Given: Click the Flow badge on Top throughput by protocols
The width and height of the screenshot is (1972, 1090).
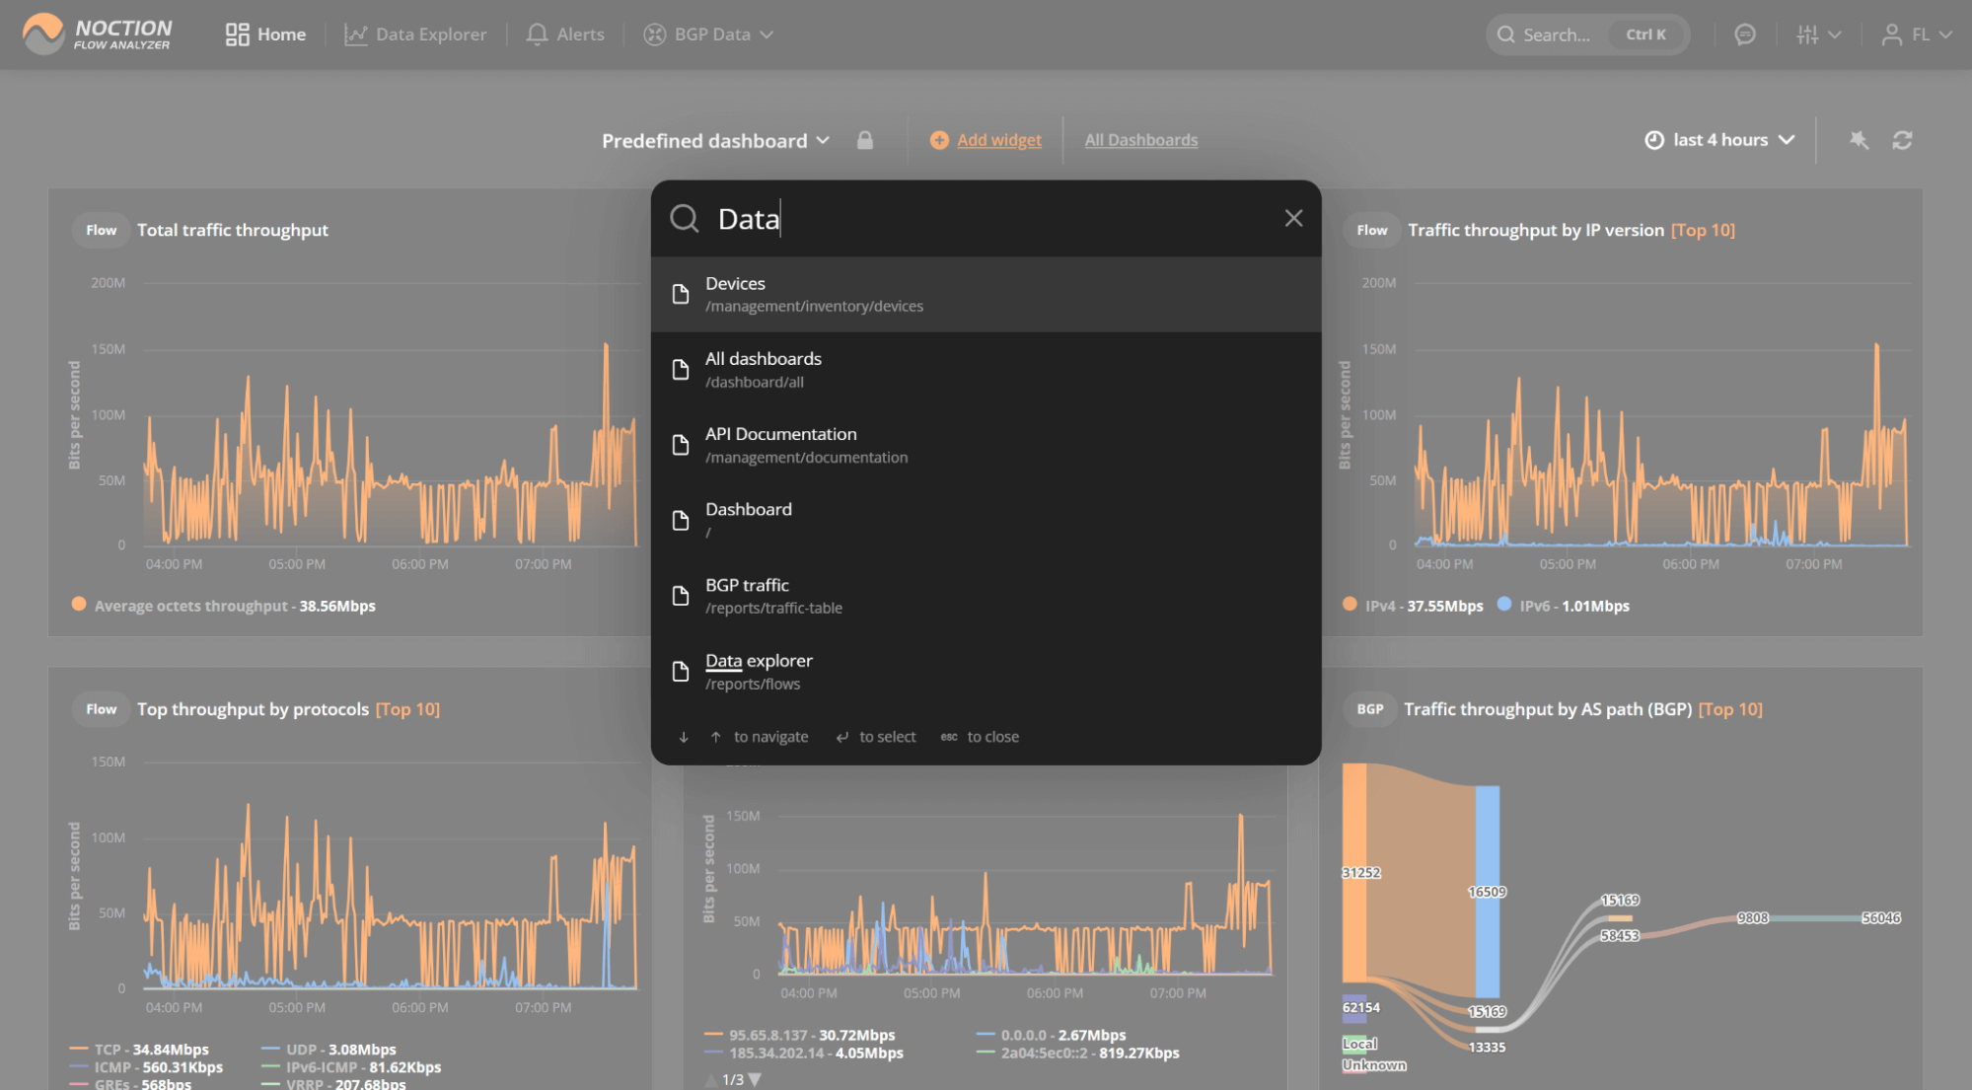Looking at the screenshot, I should click(x=101, y=709).
